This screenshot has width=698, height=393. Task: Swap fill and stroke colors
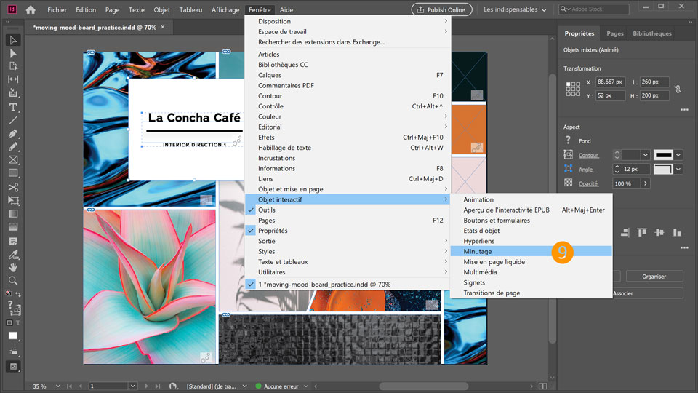(x=18, y=294)
